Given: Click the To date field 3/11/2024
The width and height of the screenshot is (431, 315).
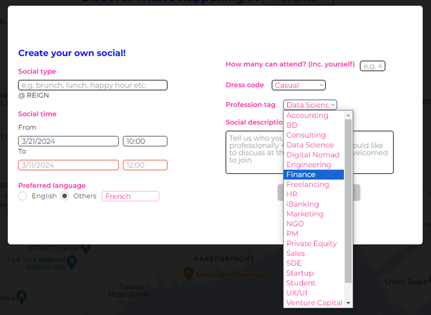Looking at the screenshot, I should 68,165.
